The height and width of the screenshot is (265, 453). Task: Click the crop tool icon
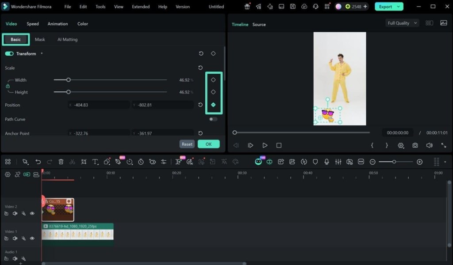[x=84, y=162]
